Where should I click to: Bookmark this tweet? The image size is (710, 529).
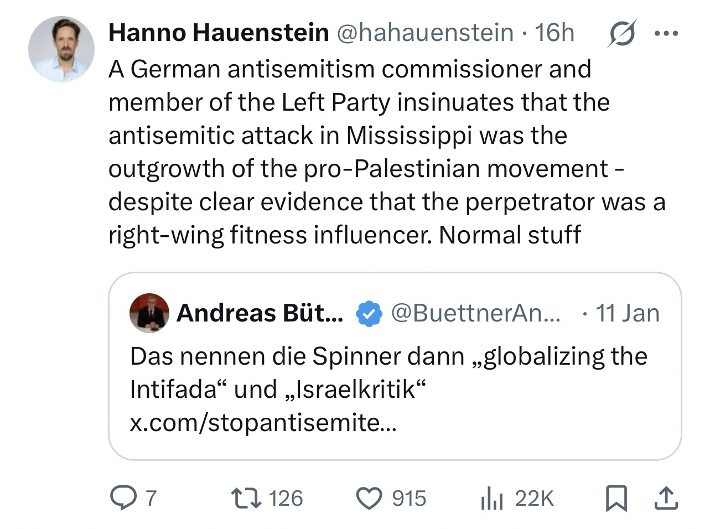(616, 498)
